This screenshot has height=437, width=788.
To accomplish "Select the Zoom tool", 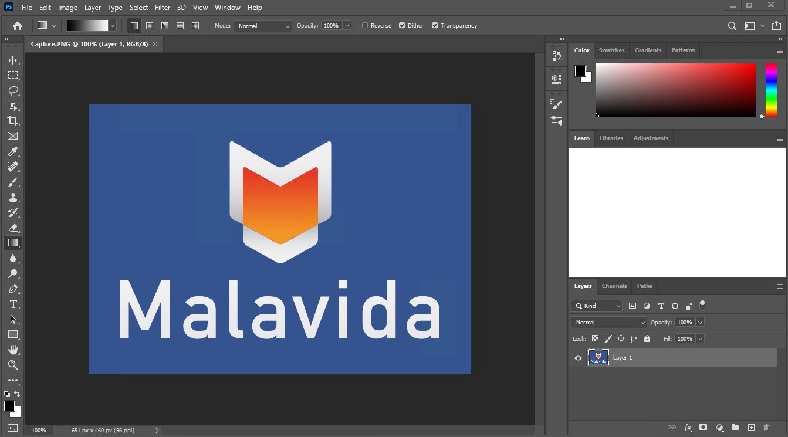I will [x=13, y=365].
